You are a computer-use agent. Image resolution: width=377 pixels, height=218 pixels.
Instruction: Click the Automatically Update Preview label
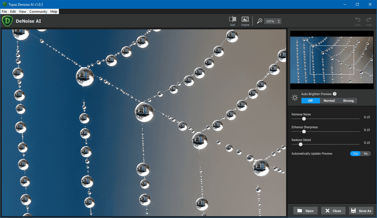312,154
